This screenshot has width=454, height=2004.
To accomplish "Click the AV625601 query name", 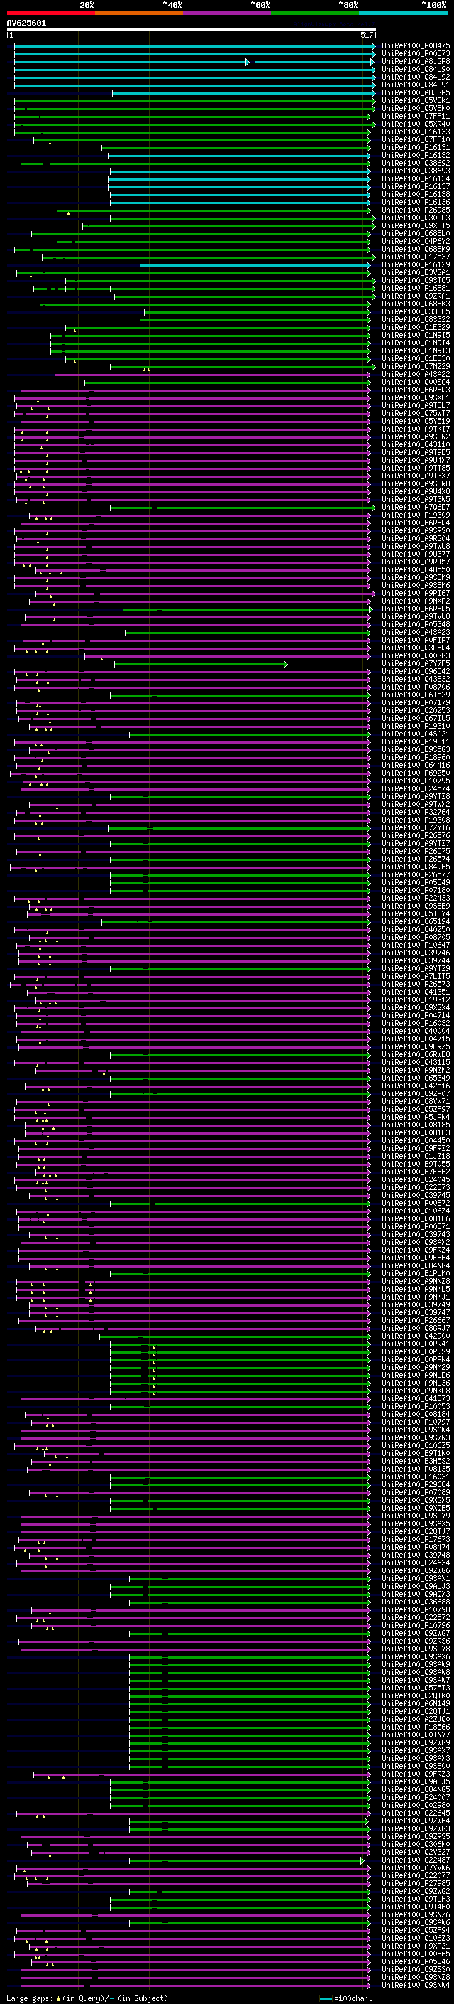I will pyautogui.click(x=26, y=23).
